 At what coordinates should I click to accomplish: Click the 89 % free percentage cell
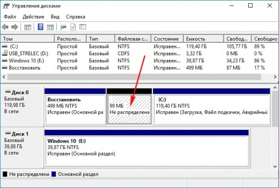259,46
